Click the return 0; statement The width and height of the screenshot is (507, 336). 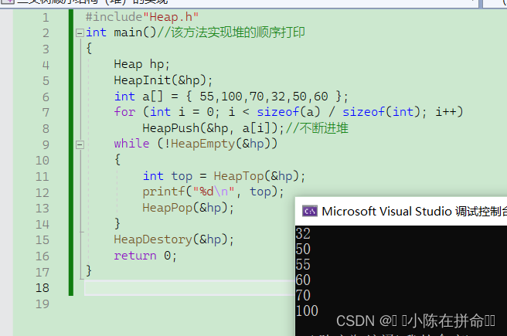145,256
